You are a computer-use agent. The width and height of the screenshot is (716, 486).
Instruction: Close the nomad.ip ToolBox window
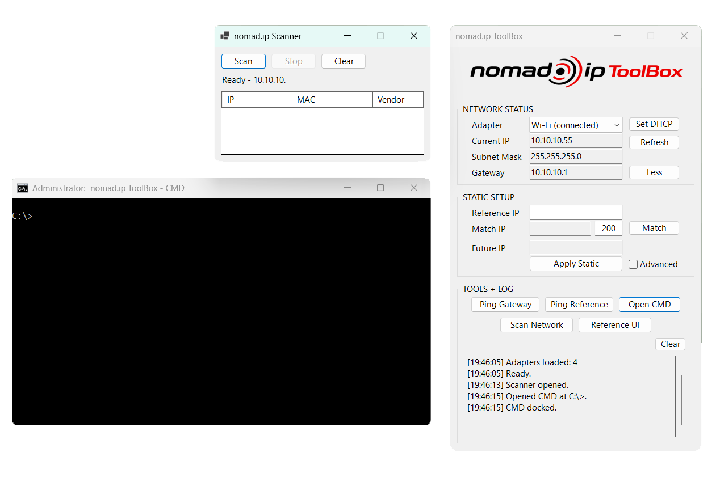(x=684, y=36)
